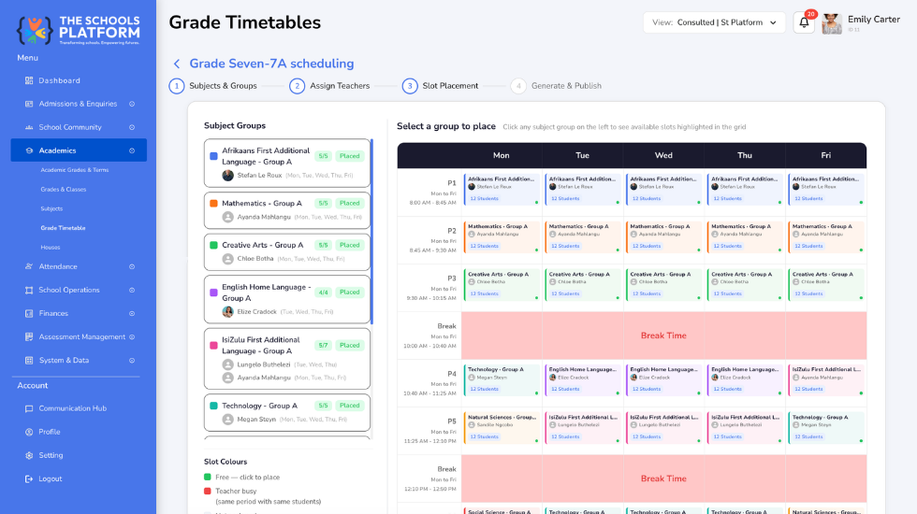This screenshot has height=514, width=917.
Task: Click the Attendance icon in sidebar
Action: tap(29, 266)
